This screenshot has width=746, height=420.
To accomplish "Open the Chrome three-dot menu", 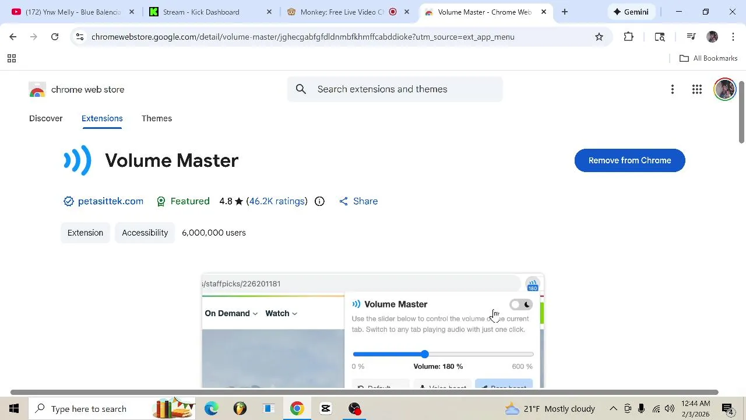I will (733, 37).
